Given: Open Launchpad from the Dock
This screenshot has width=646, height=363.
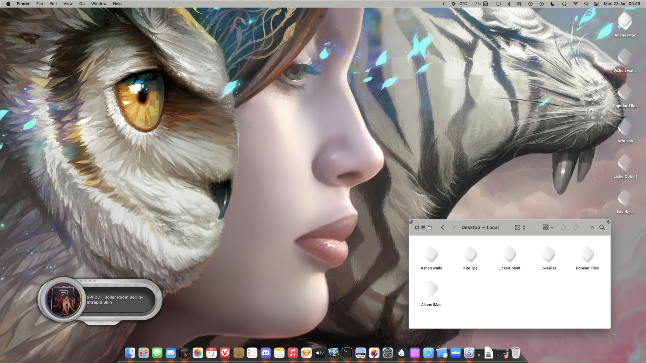Looking at the screenshot, I should [144, 353].
